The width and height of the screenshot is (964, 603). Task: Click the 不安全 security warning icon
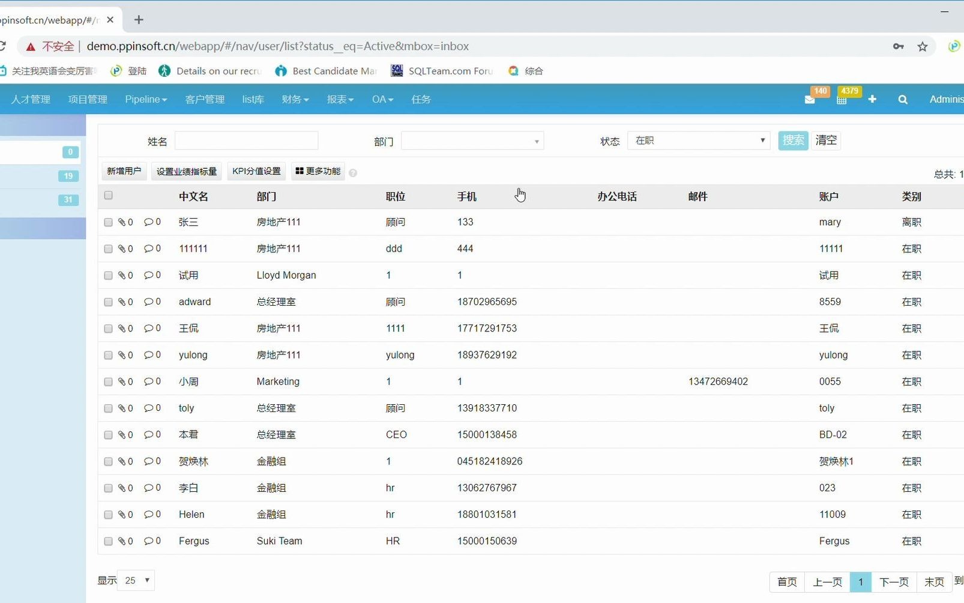pyautogui.click(x=31, y=46)
